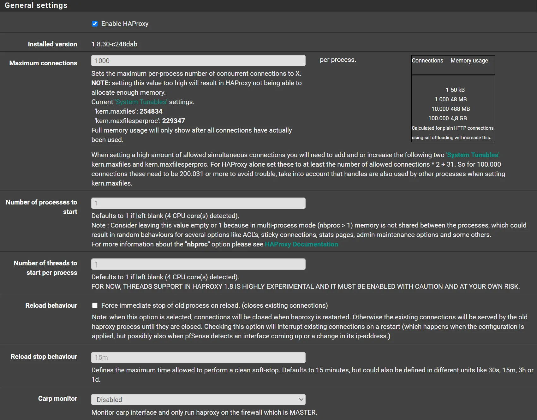Image resolution: width=537 pixels, height=420 pixels.
Task: Open 'System Tunables' link beside Current settings
Action: (x=141, y=102)
